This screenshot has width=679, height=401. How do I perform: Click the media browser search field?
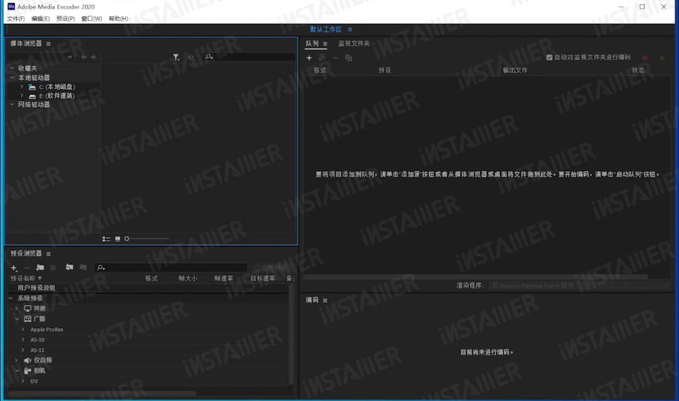point(248,57)
